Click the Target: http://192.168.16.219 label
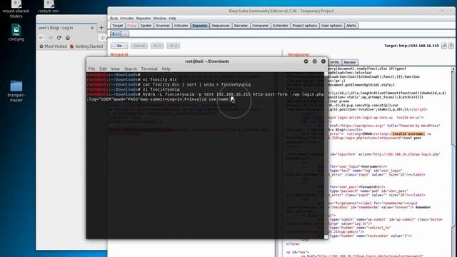The height and width of the screenshot is (257, 457). pyautogui.click(x=411, y=46)
